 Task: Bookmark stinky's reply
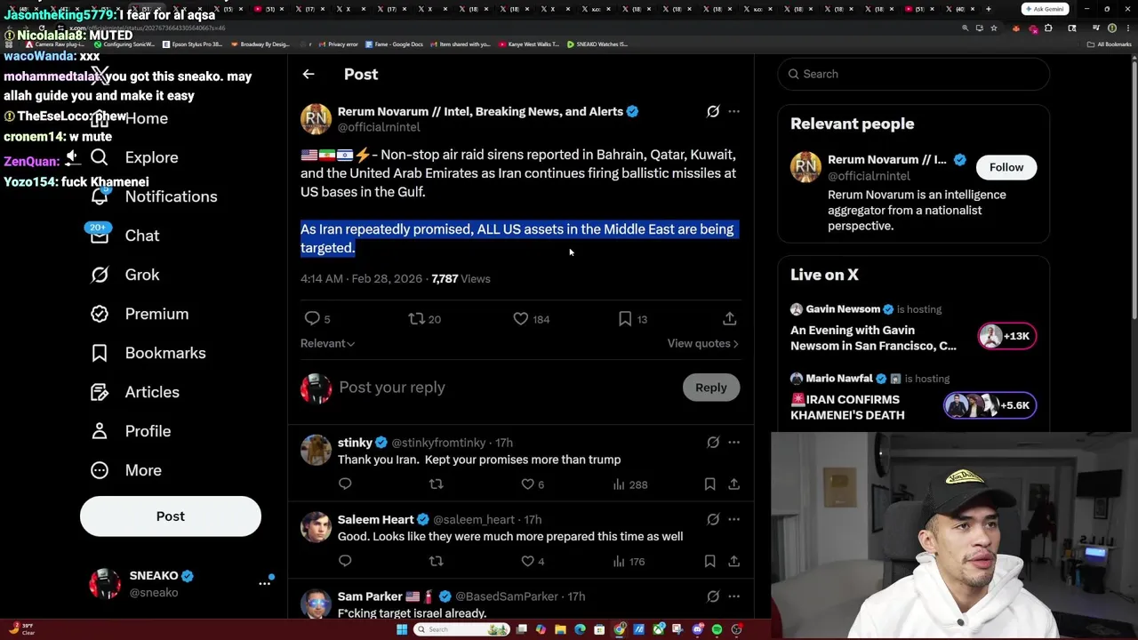pyautogui.click(x=709, y=484)
